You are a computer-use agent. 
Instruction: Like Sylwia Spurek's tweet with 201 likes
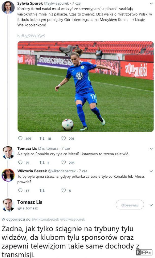point(64,138)
